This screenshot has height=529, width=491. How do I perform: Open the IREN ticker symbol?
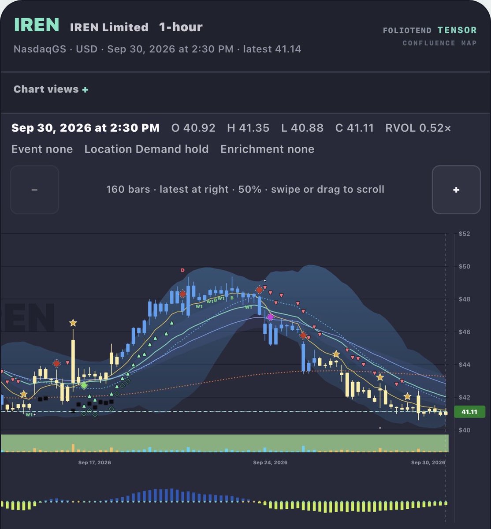37,25
